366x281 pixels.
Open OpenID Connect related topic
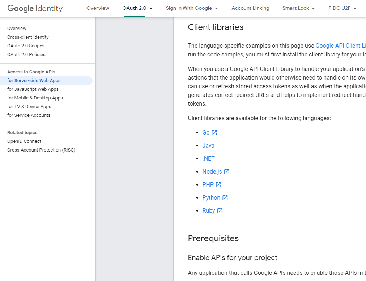click(x=24, y=141)
